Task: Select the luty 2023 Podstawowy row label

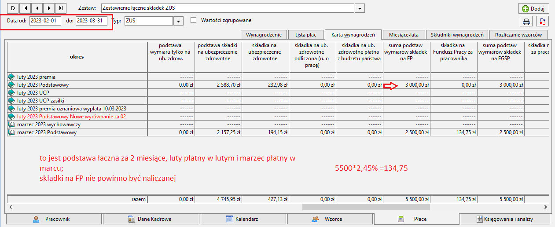Action: pos(43,85)
